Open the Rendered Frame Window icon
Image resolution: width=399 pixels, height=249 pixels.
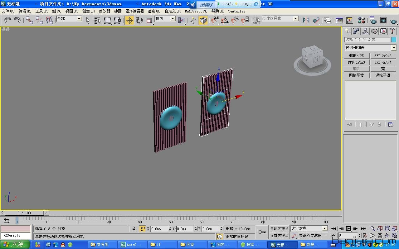point(383,20)
